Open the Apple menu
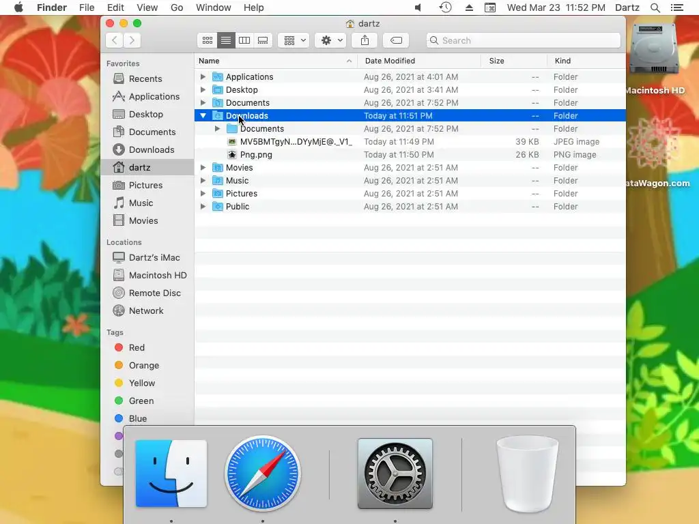This screenshot has height=524, width=699. tap(18, 8)
